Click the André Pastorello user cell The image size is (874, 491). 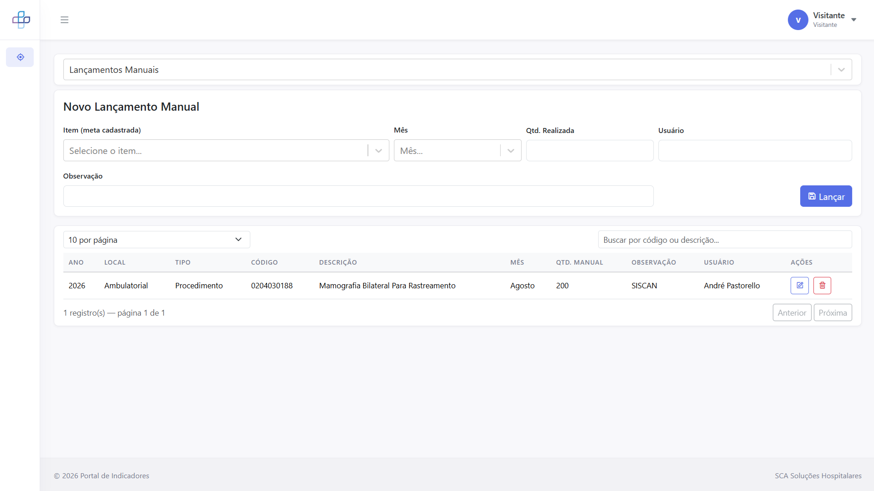pyautogui.click(x=732, y=286)
